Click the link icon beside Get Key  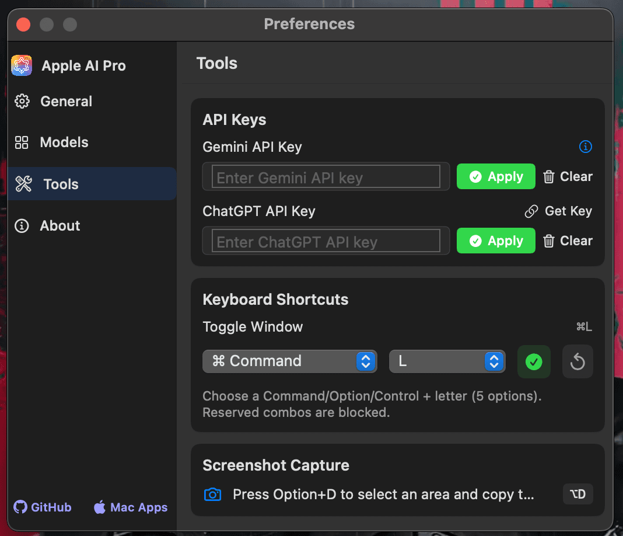click(531, 211)
